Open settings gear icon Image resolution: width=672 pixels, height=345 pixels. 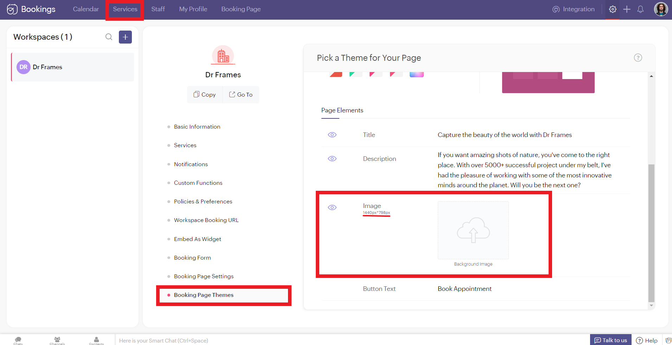point(613,9)
